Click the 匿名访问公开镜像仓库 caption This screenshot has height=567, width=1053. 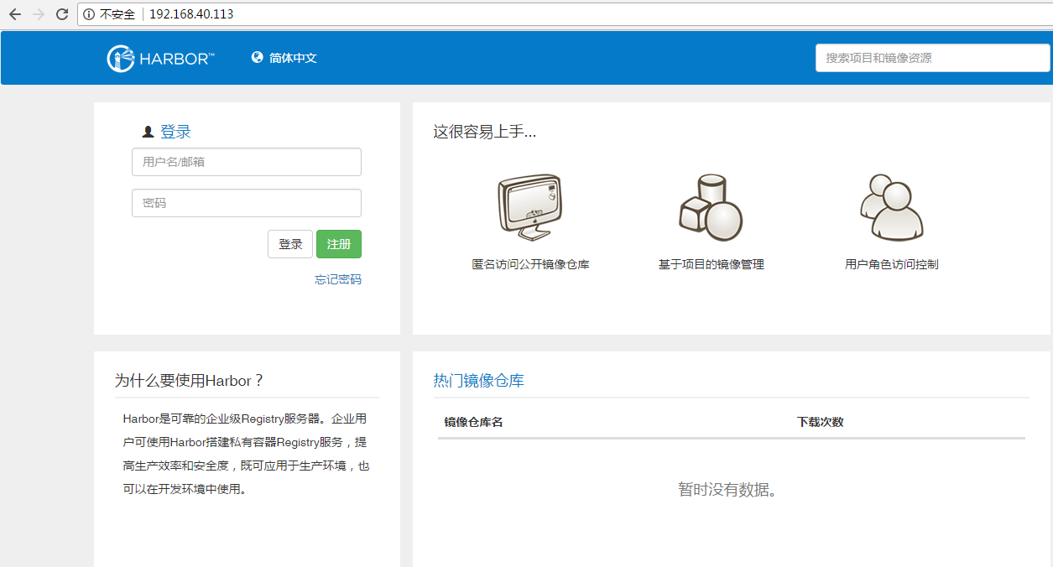(x=530, y=264)
